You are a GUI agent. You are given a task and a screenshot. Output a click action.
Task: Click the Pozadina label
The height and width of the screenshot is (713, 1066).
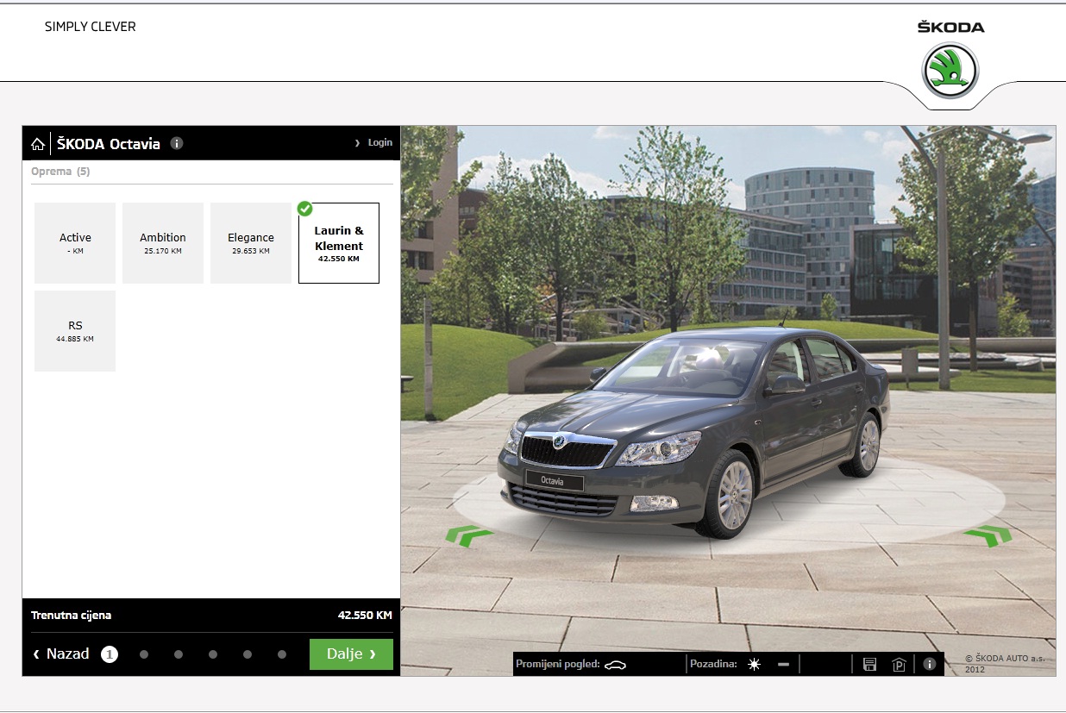tap(713, 664)
